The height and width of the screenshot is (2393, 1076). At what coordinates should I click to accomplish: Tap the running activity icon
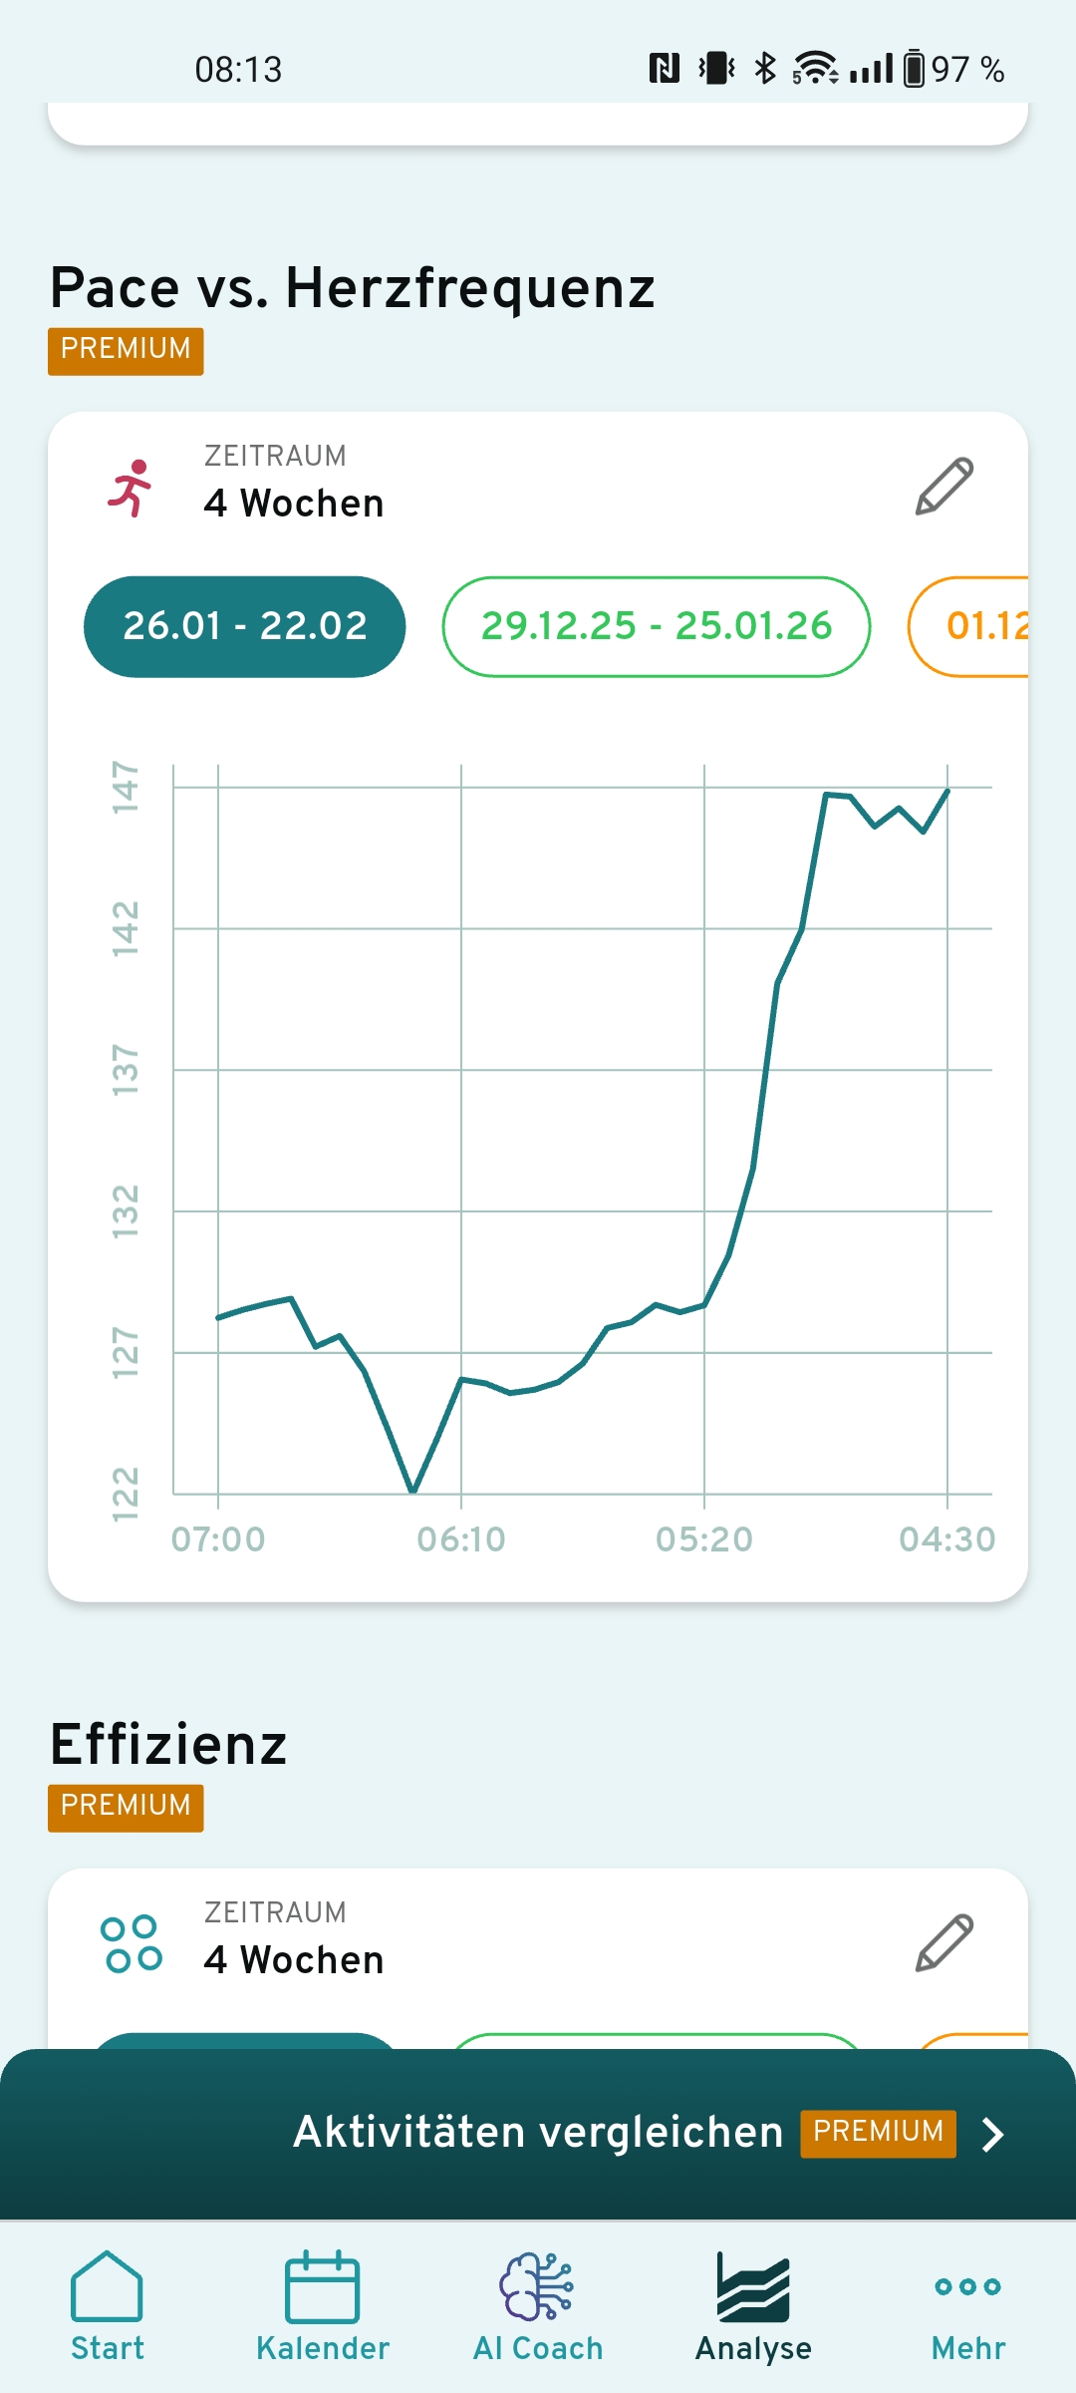131,488
